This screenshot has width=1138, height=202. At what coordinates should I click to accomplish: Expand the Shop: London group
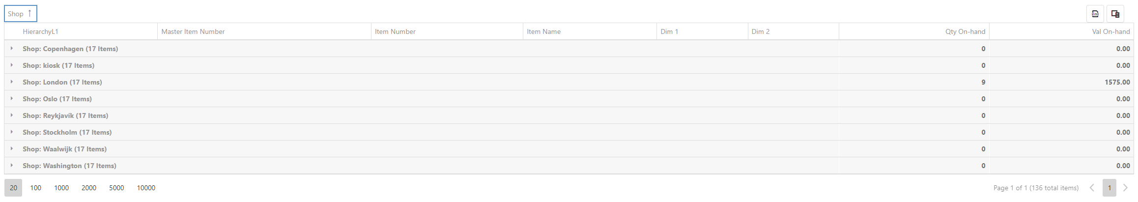pos(11,82)
